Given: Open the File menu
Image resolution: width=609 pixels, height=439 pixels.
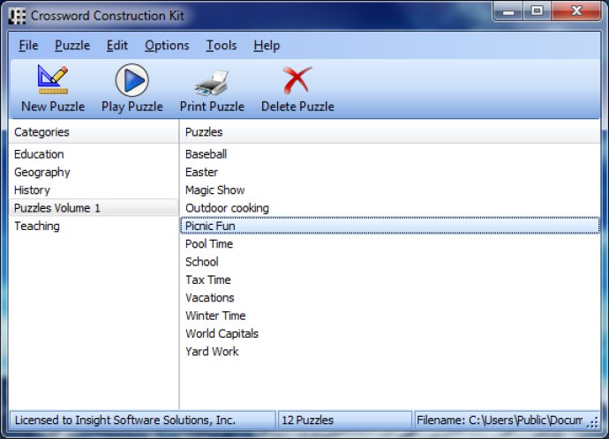Looking at the screenshot, I should click(x=28, y=46).
